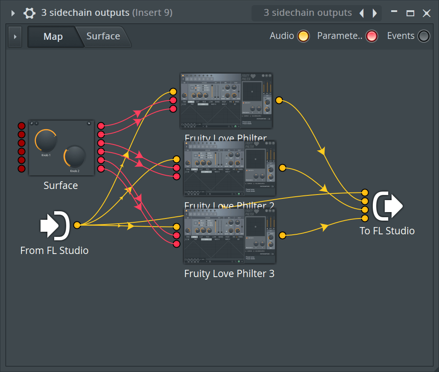Image resolution: width=439 pixels, height=372 pixels.
Task: Click the first Fruity Love Philter module
Action: pos(227,101)
